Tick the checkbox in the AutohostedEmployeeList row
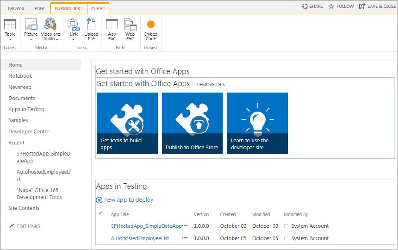Viewport: 398px width, 250px height. pos(286,238)
